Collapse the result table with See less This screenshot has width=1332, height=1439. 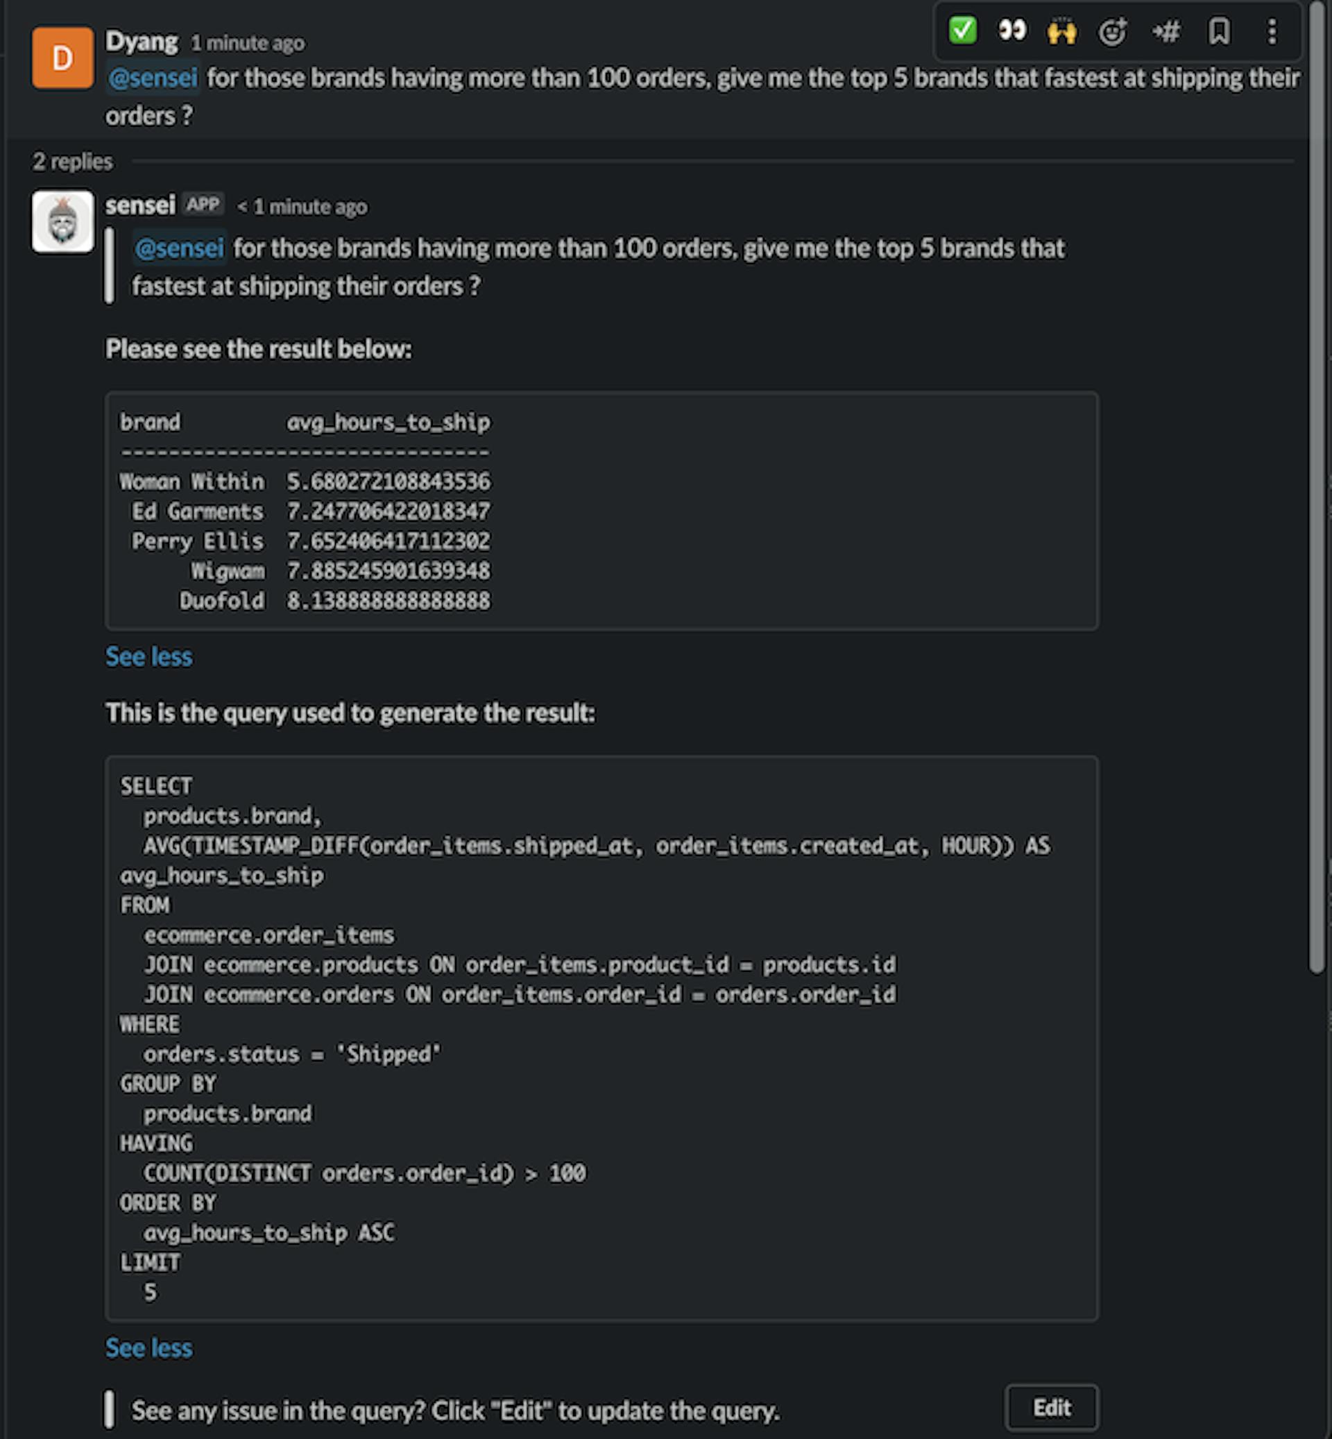pos(148,657)
